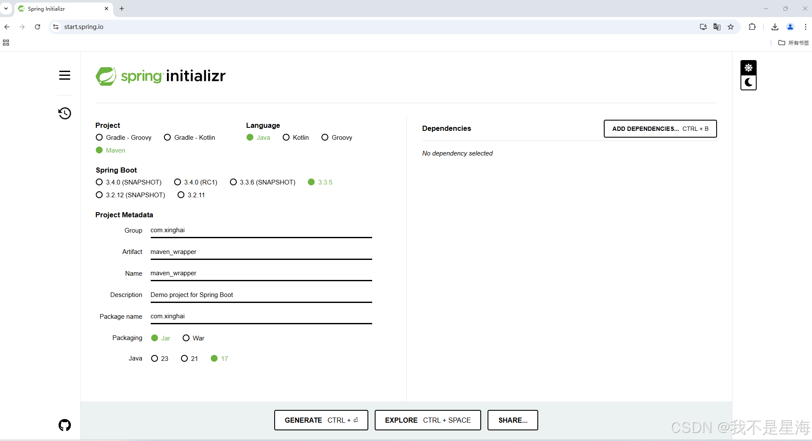
Task: Click the Project Metadata heading
Action: click(x=124, y=215)
